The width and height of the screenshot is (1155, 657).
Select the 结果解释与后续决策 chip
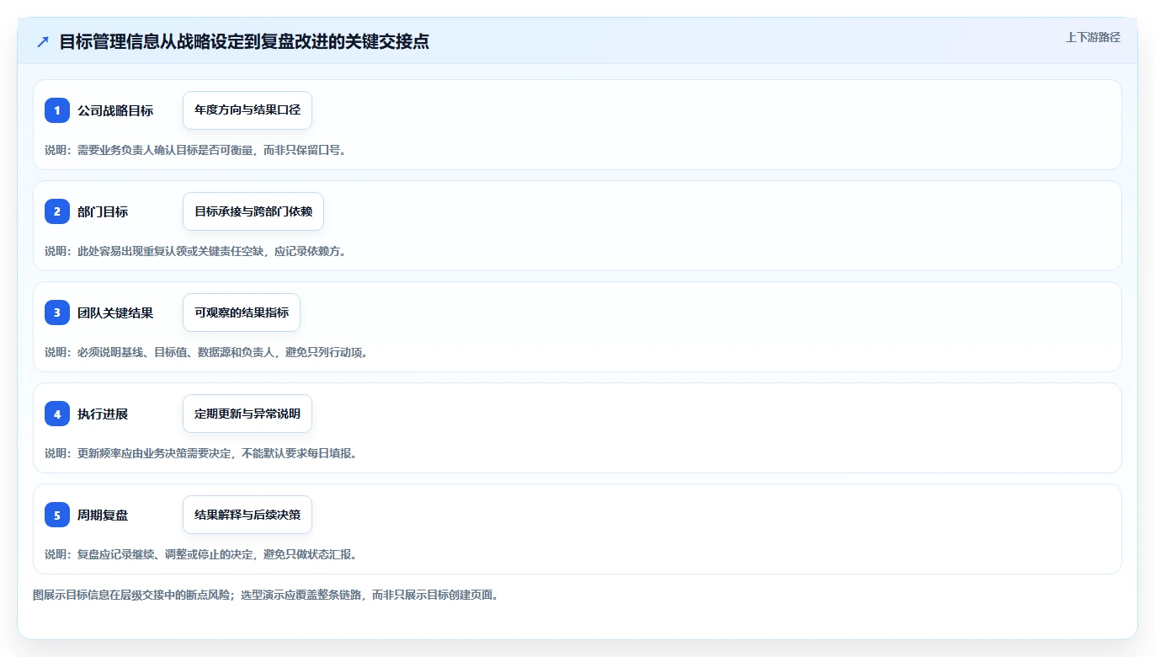[247, 515]
